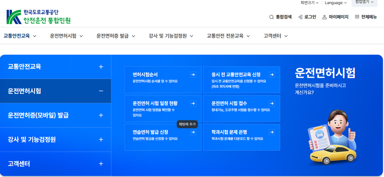Viewport: 384px width, 177px height.
Task: Click text 운전면허시험 순서를 알 수 있어요
Action: point(155,81)
